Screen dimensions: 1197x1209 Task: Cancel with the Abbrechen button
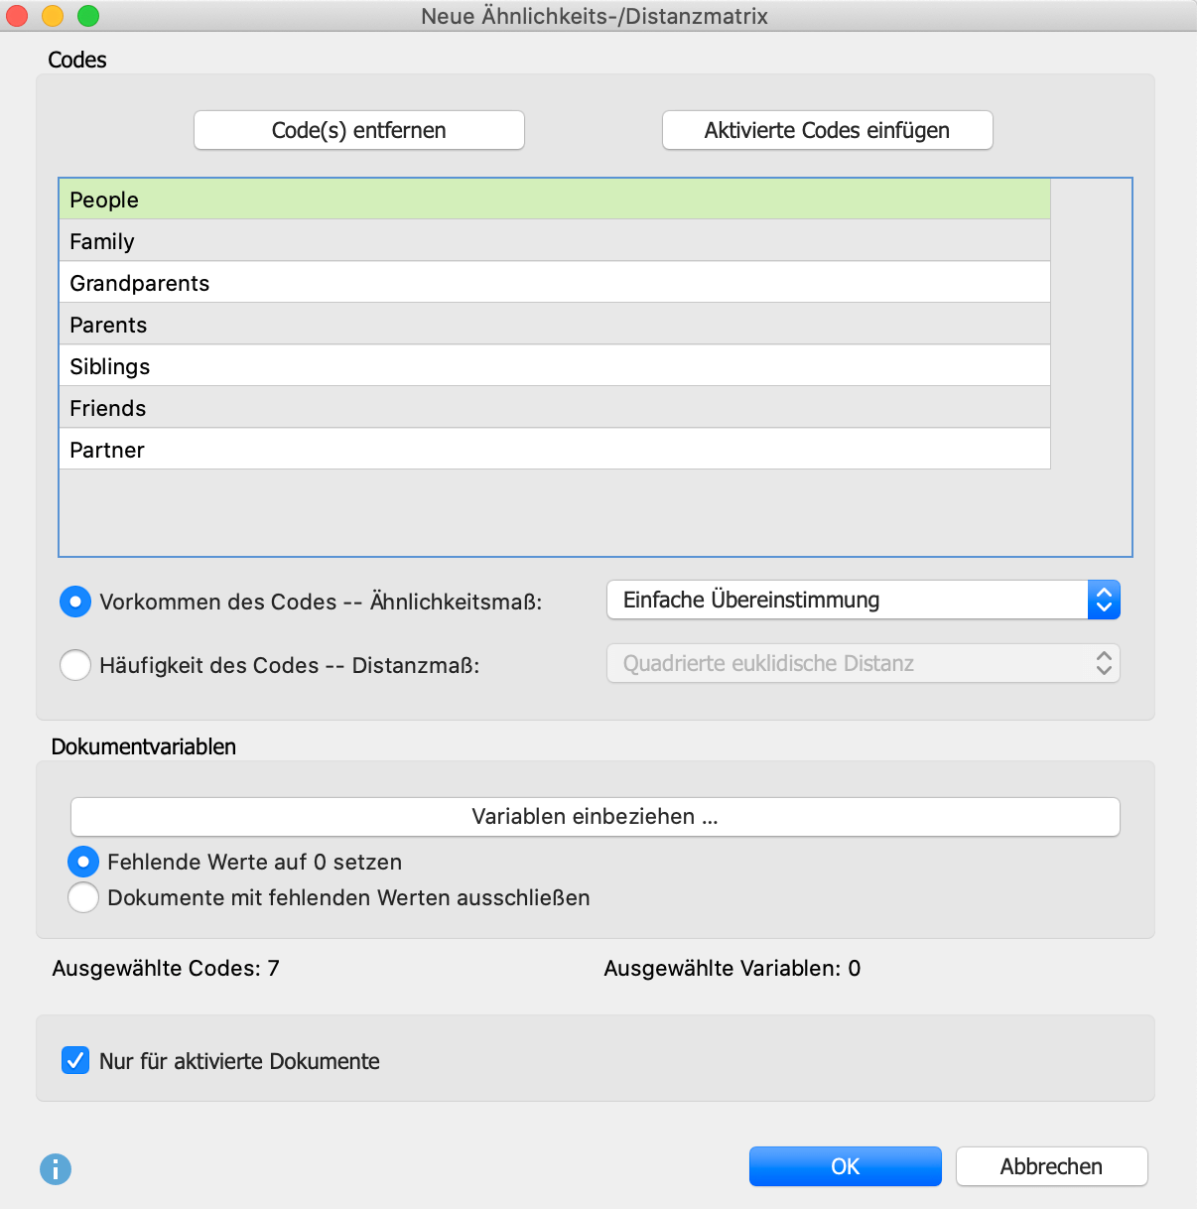(x=1051, y=1166)
